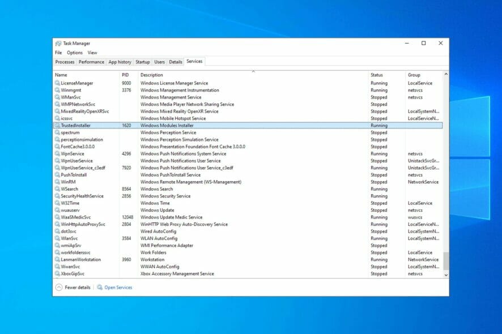Image resolution: width=502 pixels, height=334 pixels.
Task: Click the Windows Modules Installer description
Action: click(167, 126)
